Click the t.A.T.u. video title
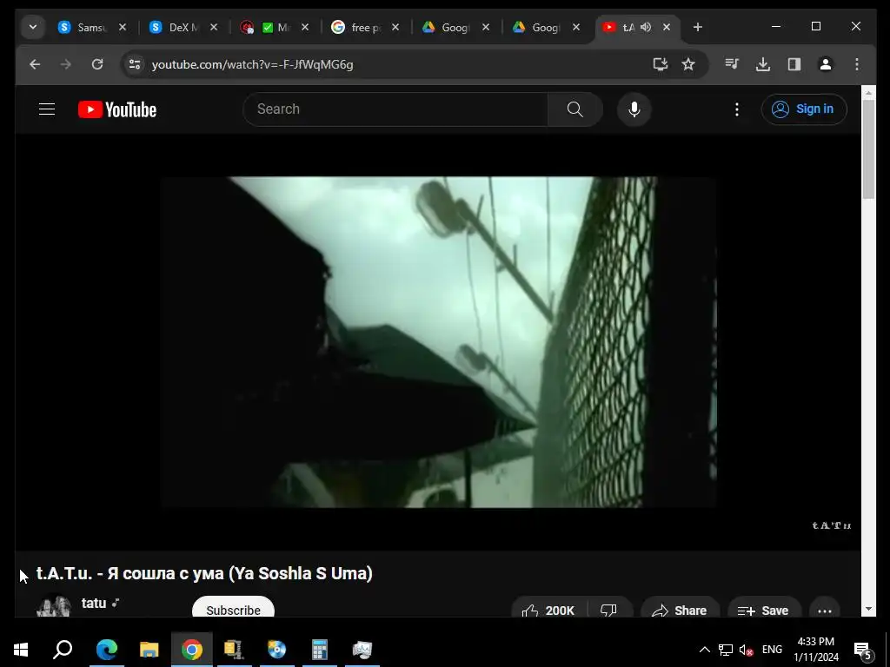 [204, 573]
